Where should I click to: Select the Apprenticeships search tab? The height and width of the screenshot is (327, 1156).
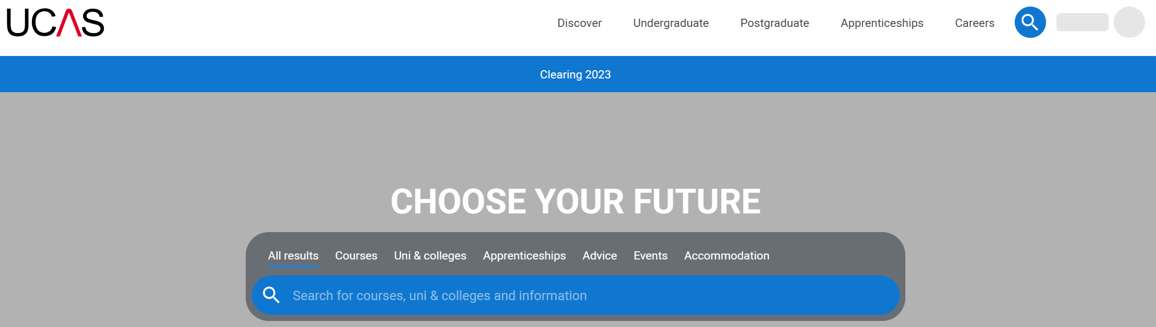[524, 256]
